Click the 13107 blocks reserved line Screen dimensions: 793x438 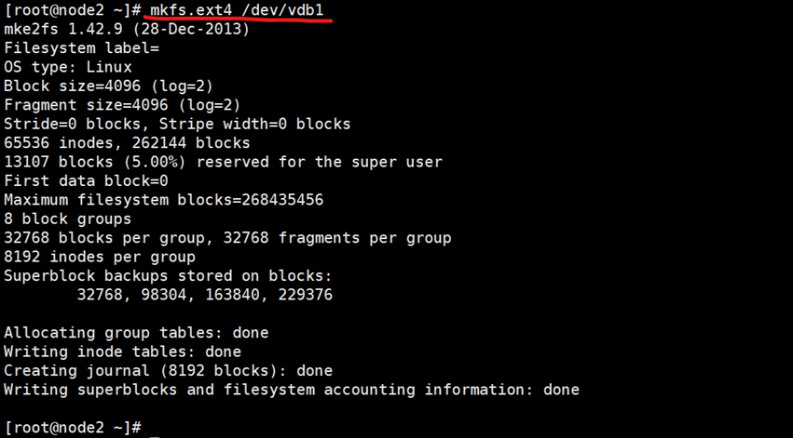(x=222, y=162)
